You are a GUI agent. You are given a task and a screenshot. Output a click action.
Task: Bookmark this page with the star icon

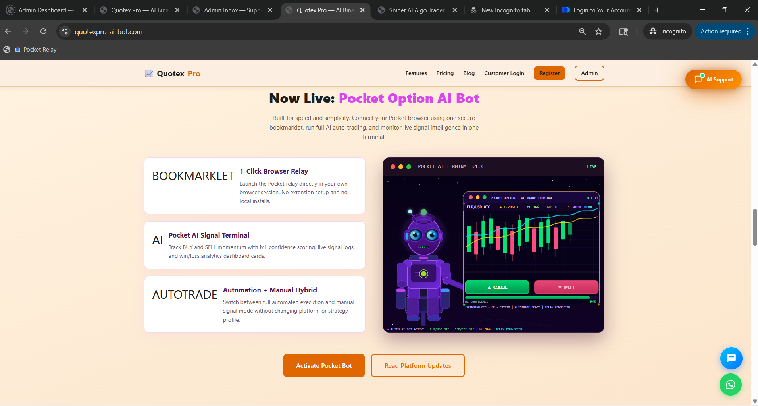[599, 31]
